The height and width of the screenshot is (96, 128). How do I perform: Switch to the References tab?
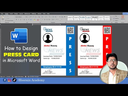(x=27, y=14)
